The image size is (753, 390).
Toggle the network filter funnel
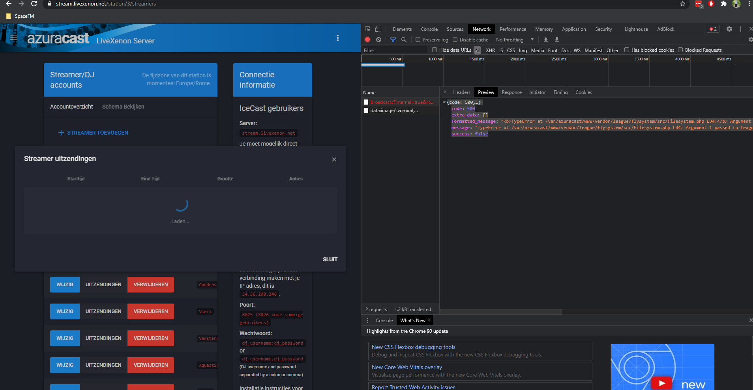point(393,39)
